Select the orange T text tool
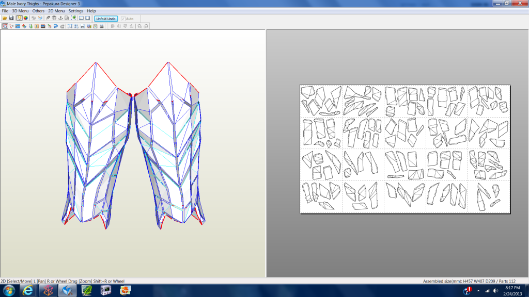Image resolution: width=529 pixels, height=297 pixels. tap(37, 26)
